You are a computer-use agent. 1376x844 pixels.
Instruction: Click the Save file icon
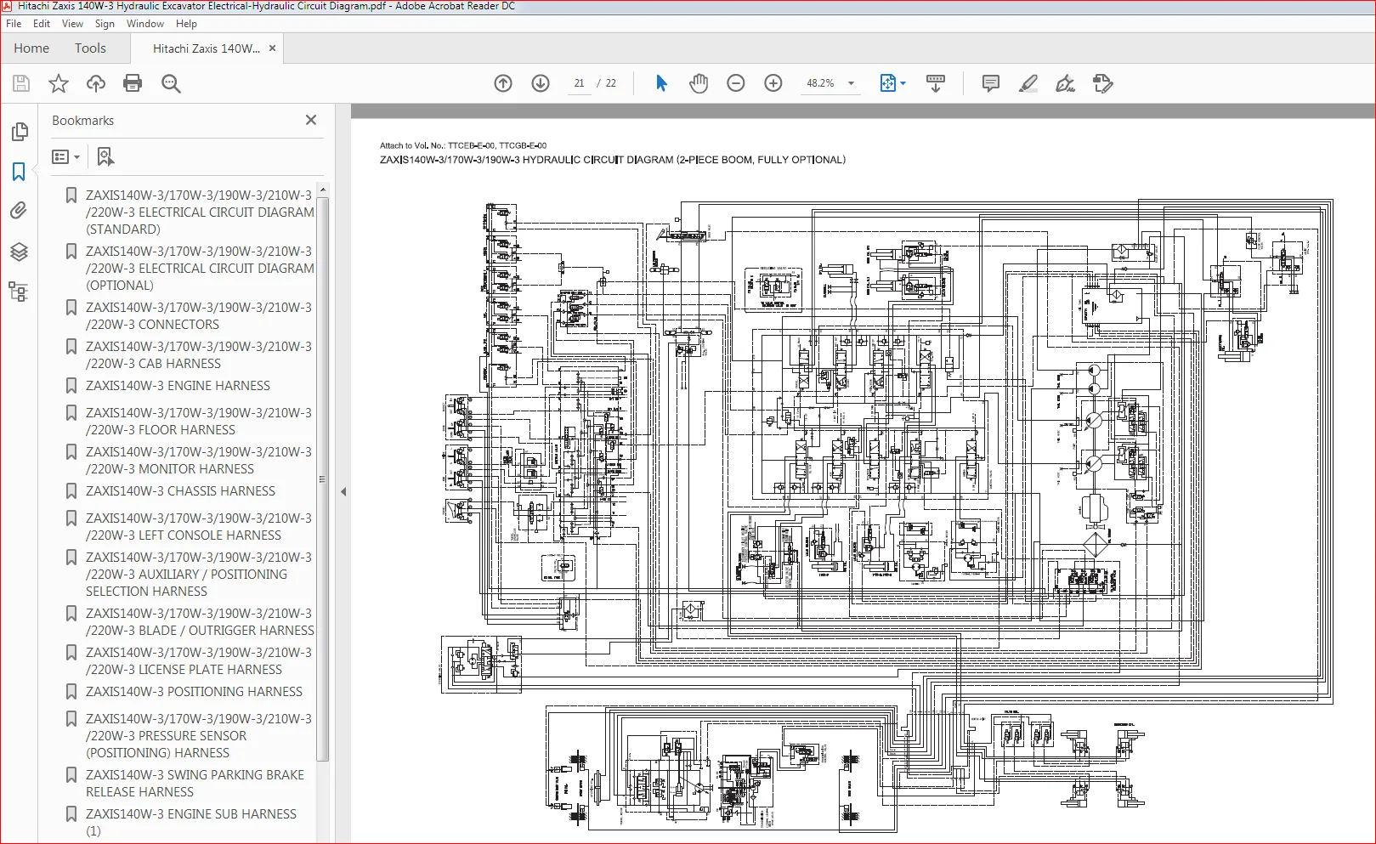click(x=21, y=83)
